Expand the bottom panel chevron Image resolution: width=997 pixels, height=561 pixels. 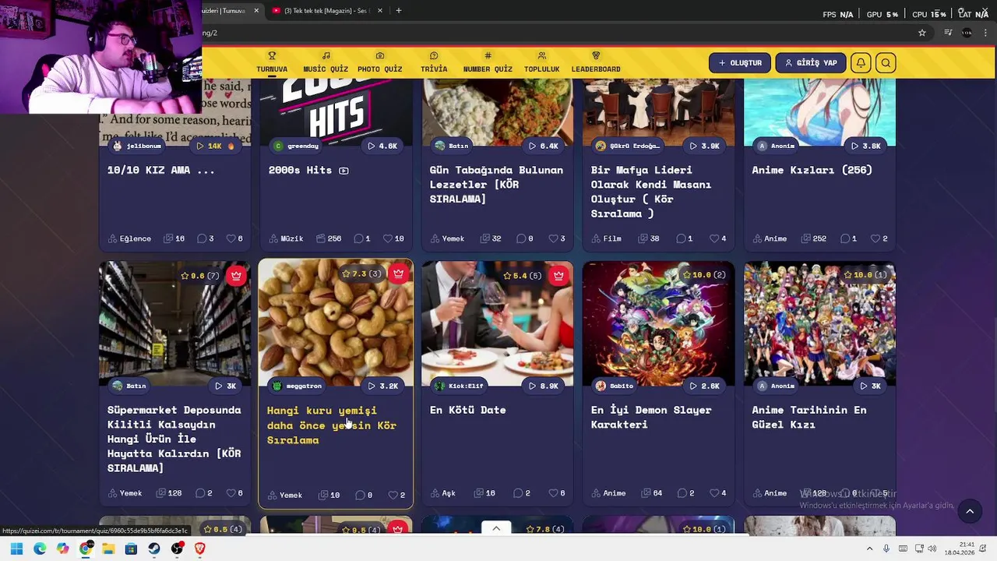tap(496, 528)
